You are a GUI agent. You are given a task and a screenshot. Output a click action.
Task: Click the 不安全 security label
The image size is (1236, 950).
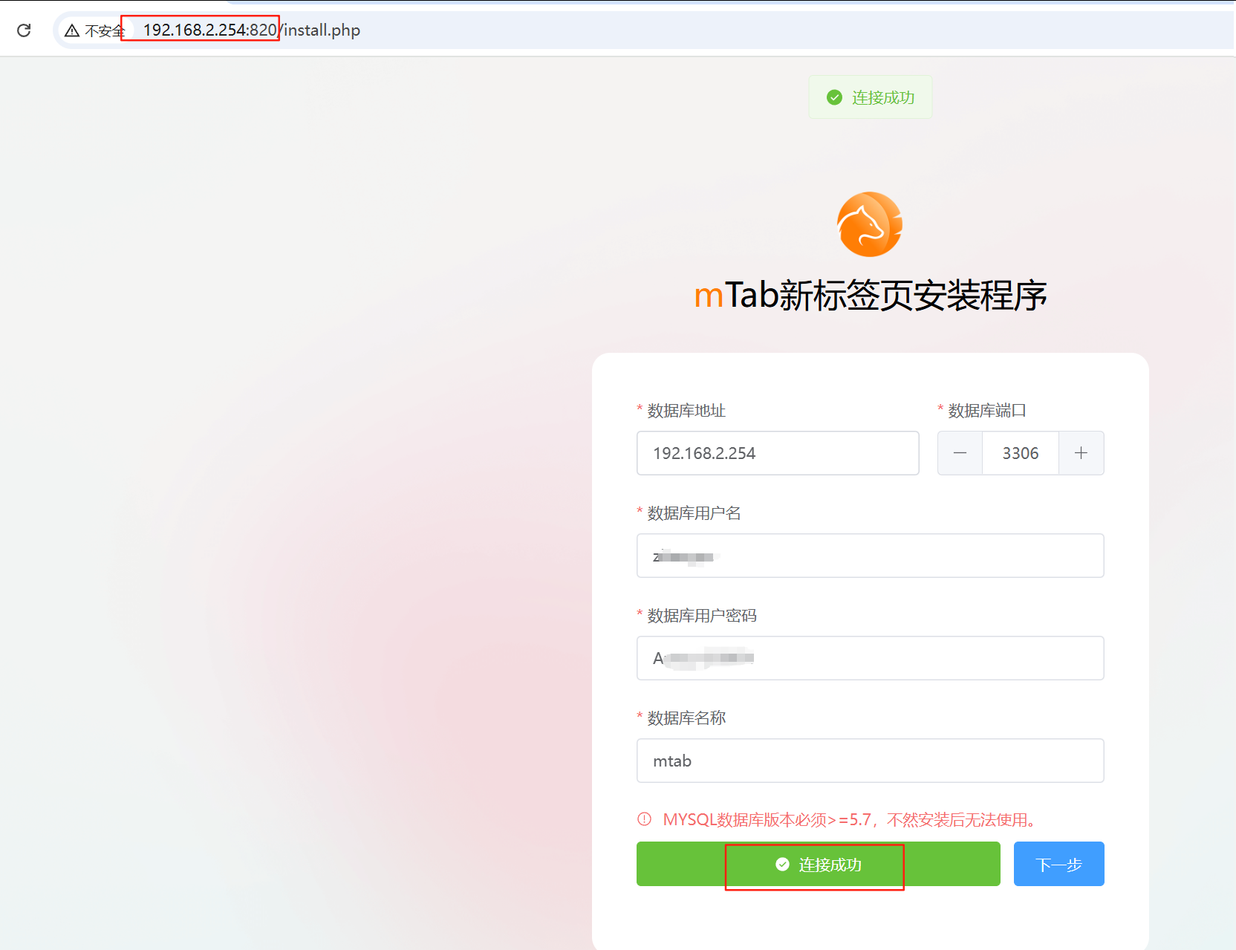click(x=105, y=31)
